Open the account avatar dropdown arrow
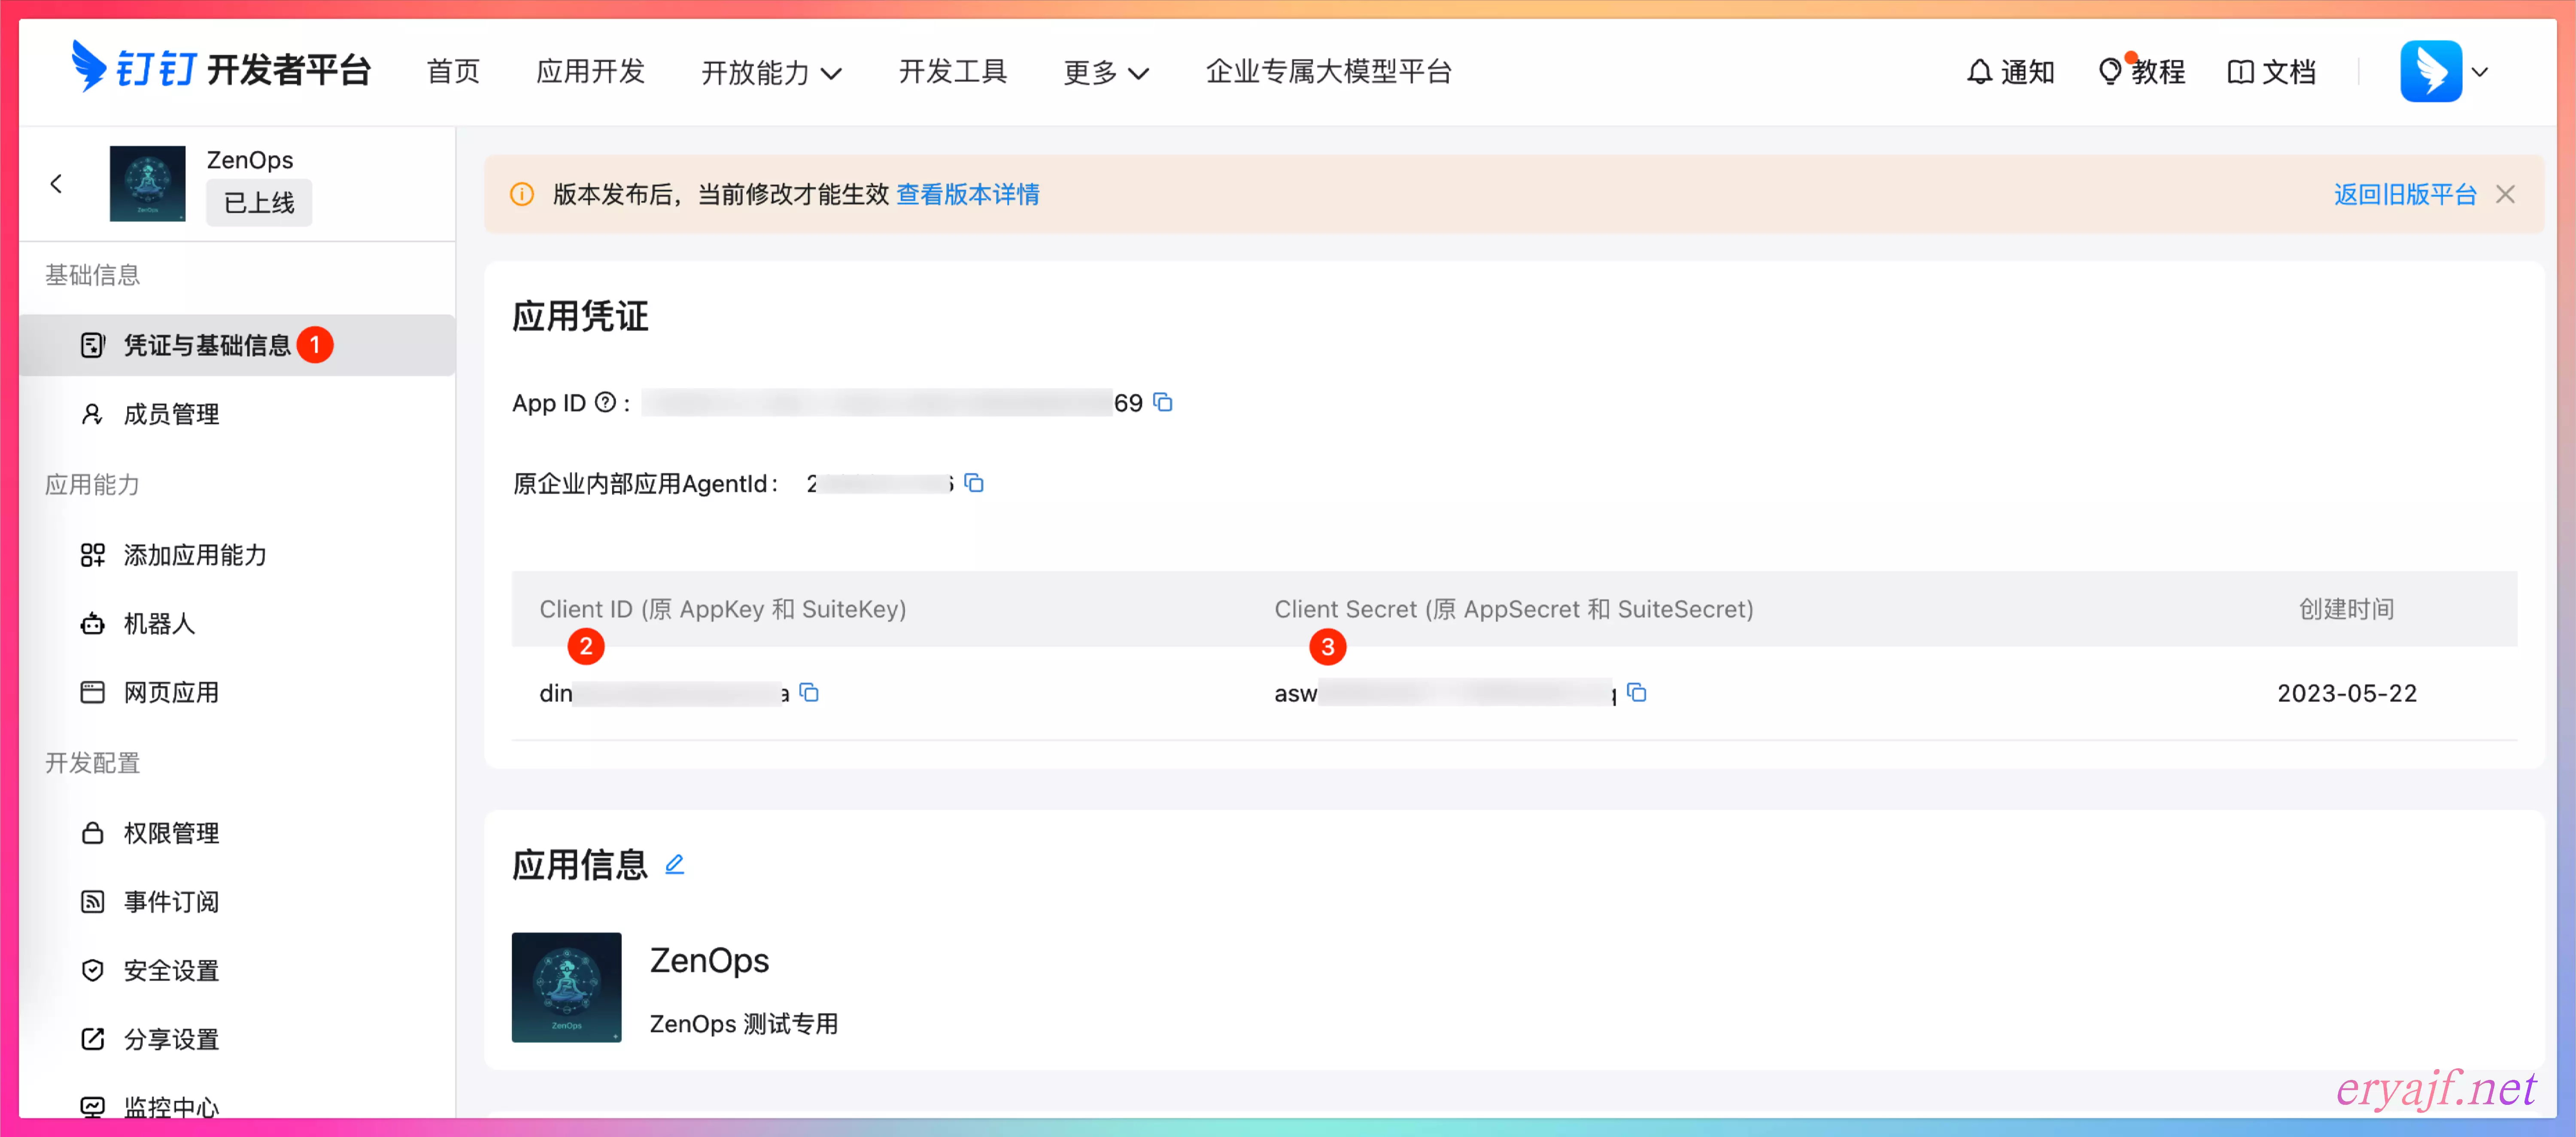Viewport: 2576px width, 1137px height. (2479, 72)
